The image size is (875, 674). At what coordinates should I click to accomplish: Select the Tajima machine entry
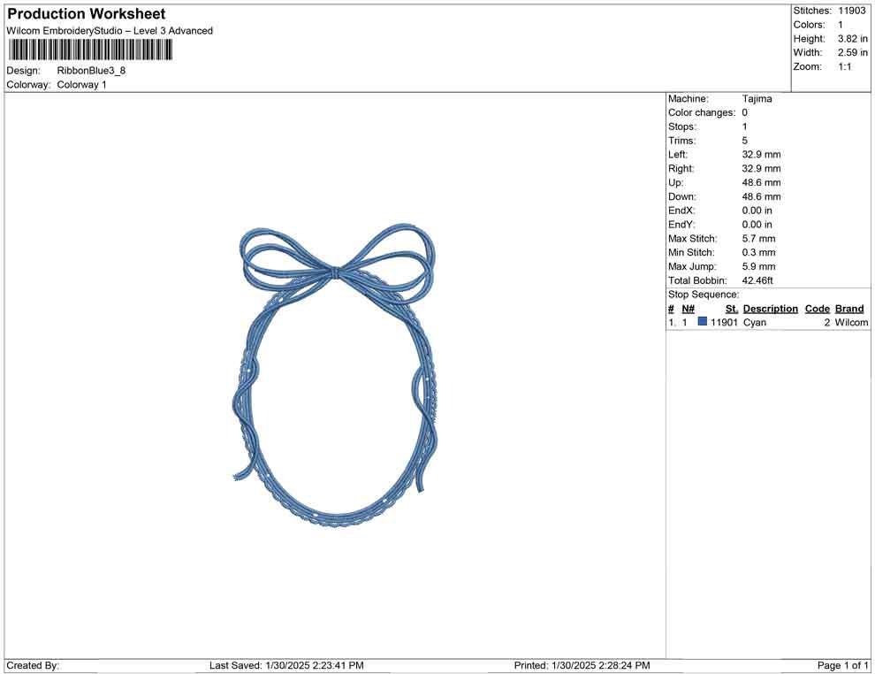757,98
